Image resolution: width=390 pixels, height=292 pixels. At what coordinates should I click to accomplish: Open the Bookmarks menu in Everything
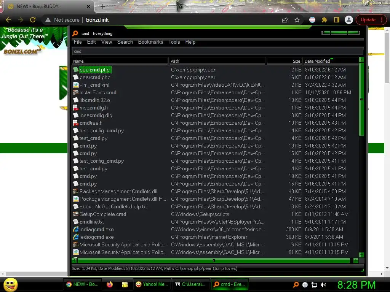pyautogui.click(x=150, y=42)
